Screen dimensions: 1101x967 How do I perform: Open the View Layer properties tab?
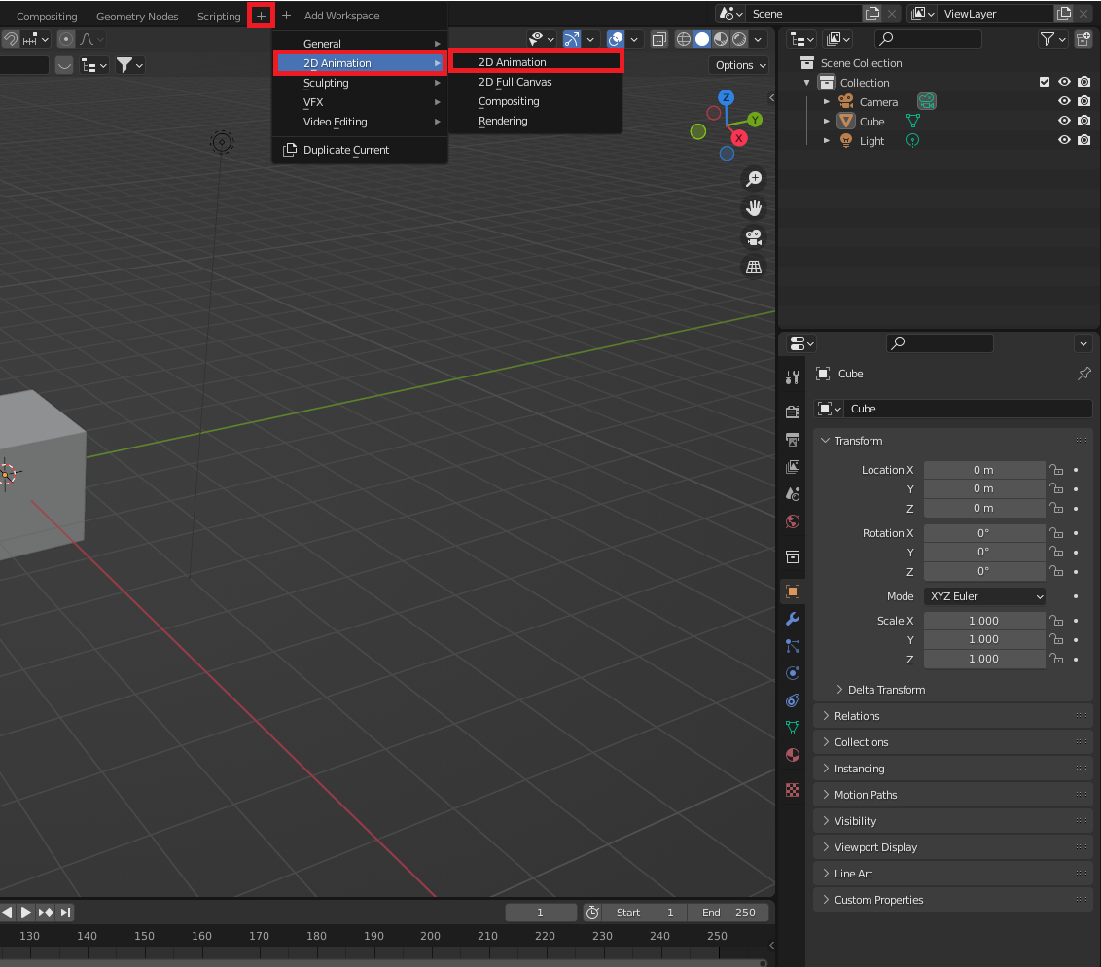[x=793, y=467]
